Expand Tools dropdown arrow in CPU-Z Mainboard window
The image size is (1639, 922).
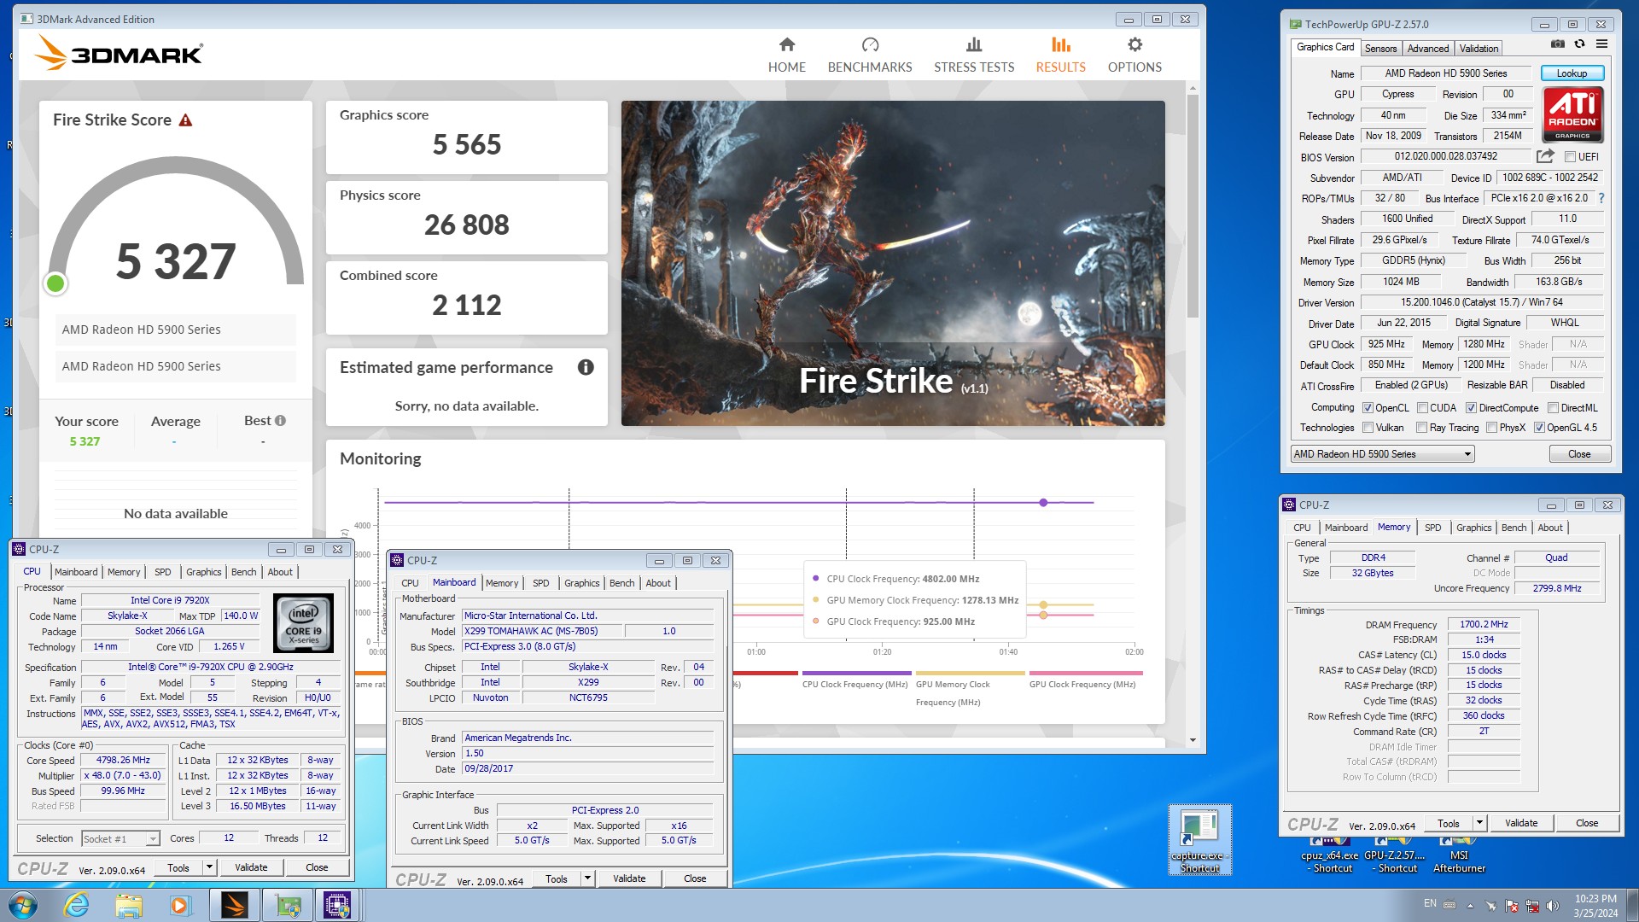click(x=586, y=878)
